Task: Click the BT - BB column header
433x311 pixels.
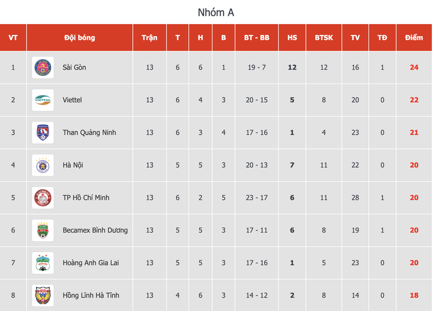Action: coord(257,37)
